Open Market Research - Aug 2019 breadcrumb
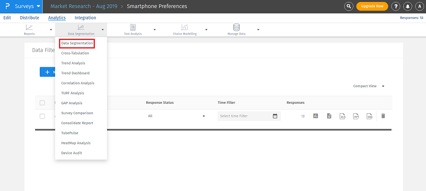 coord(83,6)
